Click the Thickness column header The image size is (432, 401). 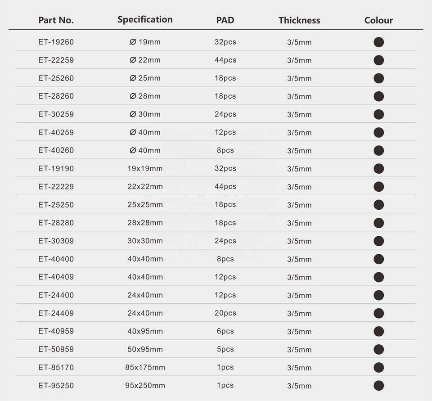pos(299,20)
